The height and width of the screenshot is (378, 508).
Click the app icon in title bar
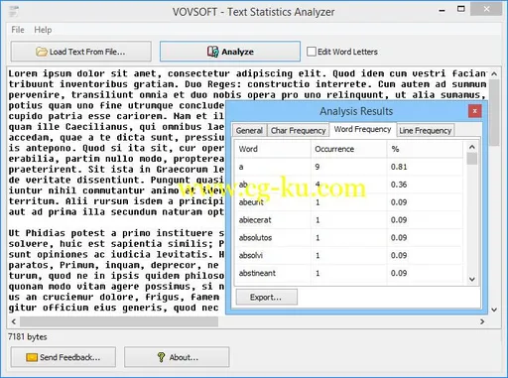[x=14, y=12]
